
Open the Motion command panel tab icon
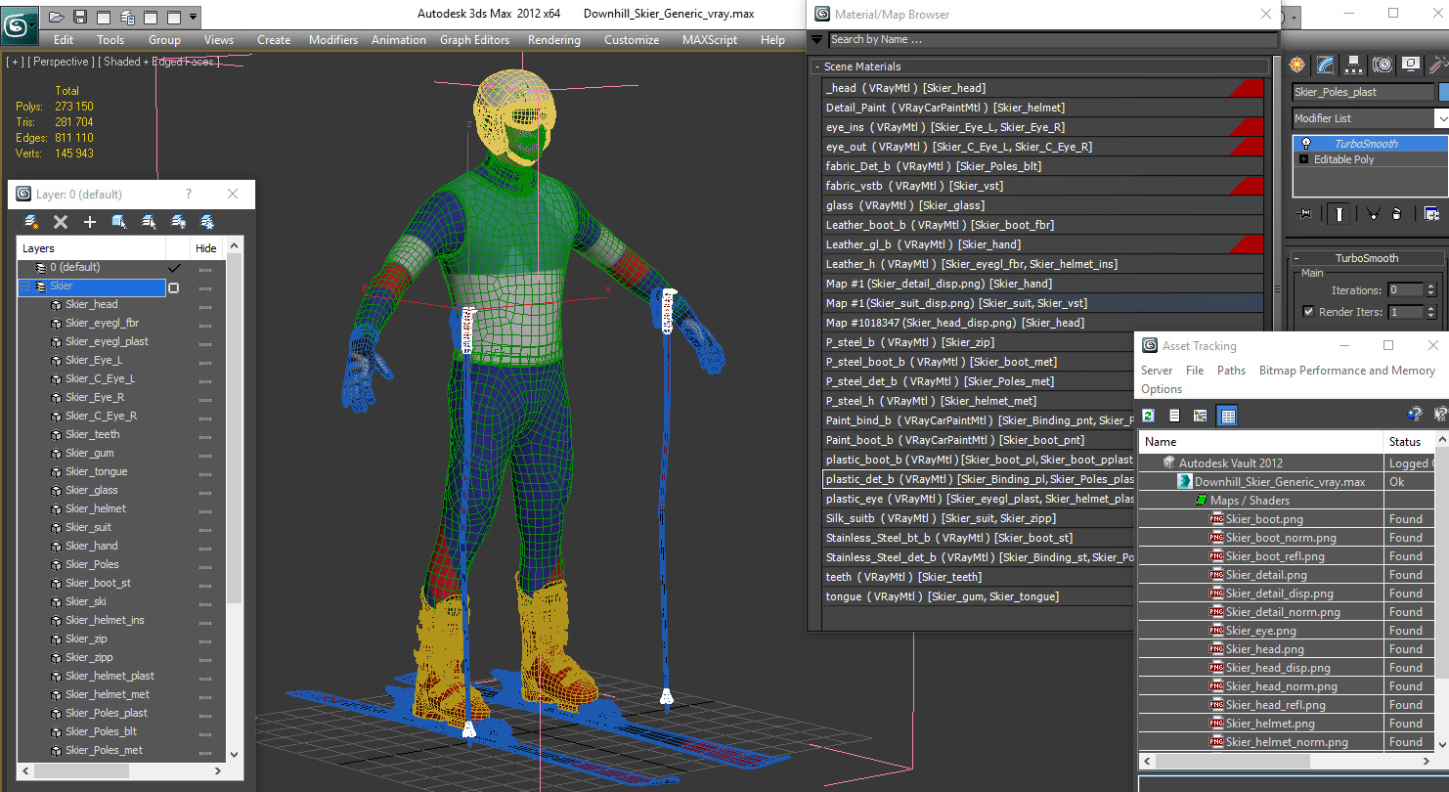[1382, 65]
